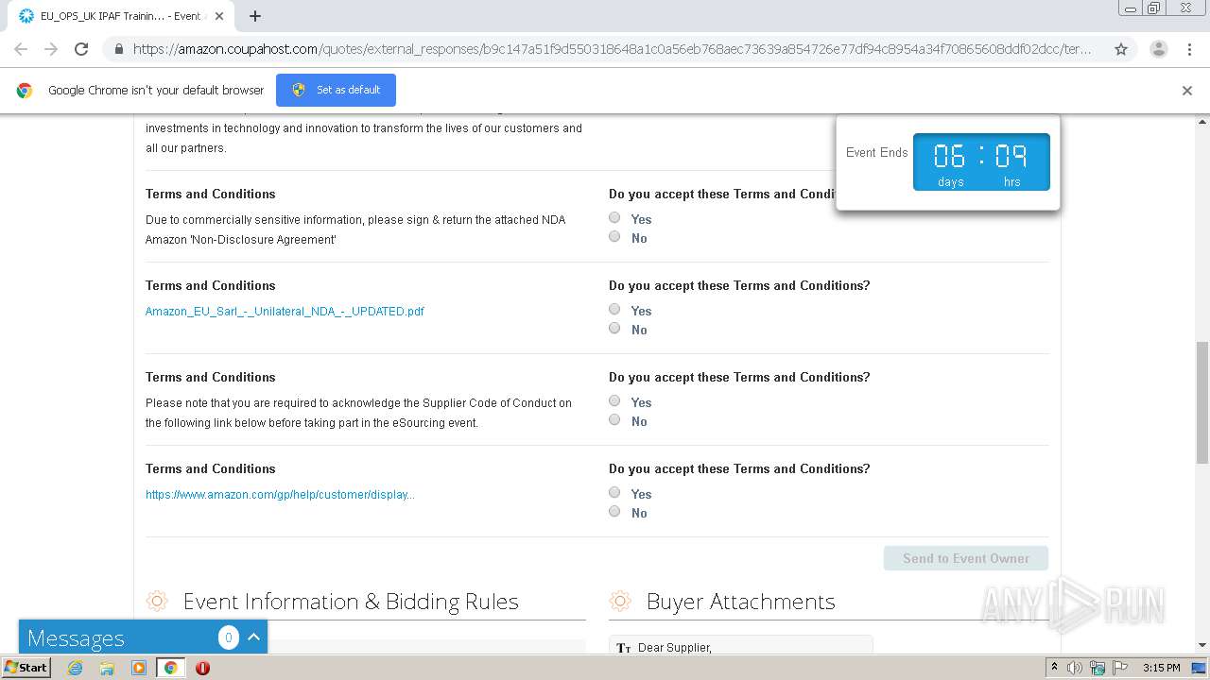Open Chrome profile avatar menu

1158,49
